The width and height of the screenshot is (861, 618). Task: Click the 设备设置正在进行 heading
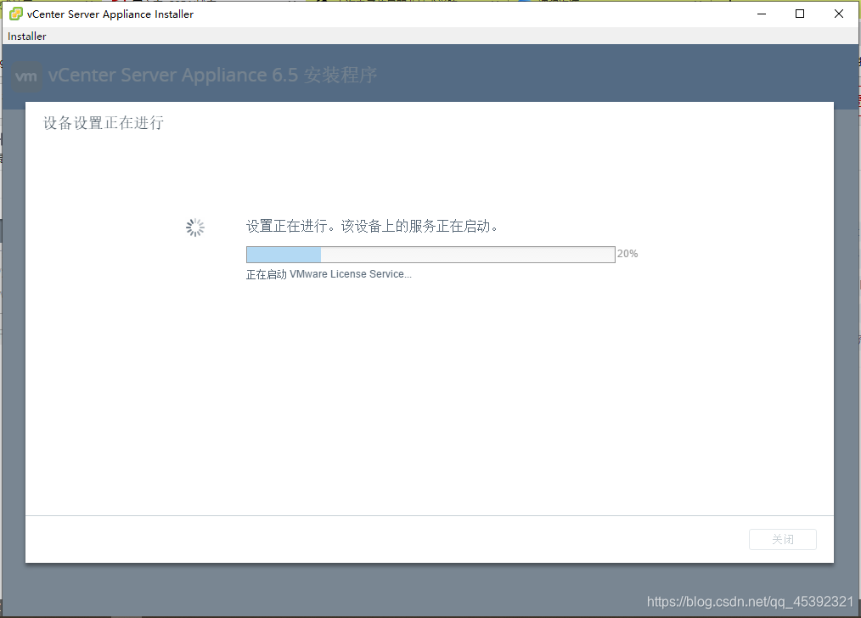[104, 123]
